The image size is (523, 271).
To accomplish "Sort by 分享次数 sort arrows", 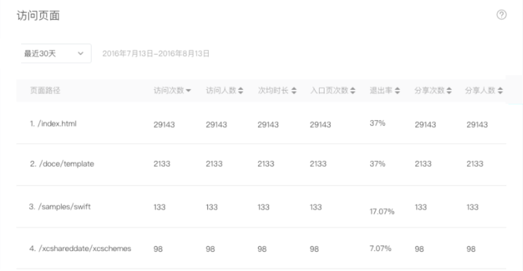I will coord(449,91).
